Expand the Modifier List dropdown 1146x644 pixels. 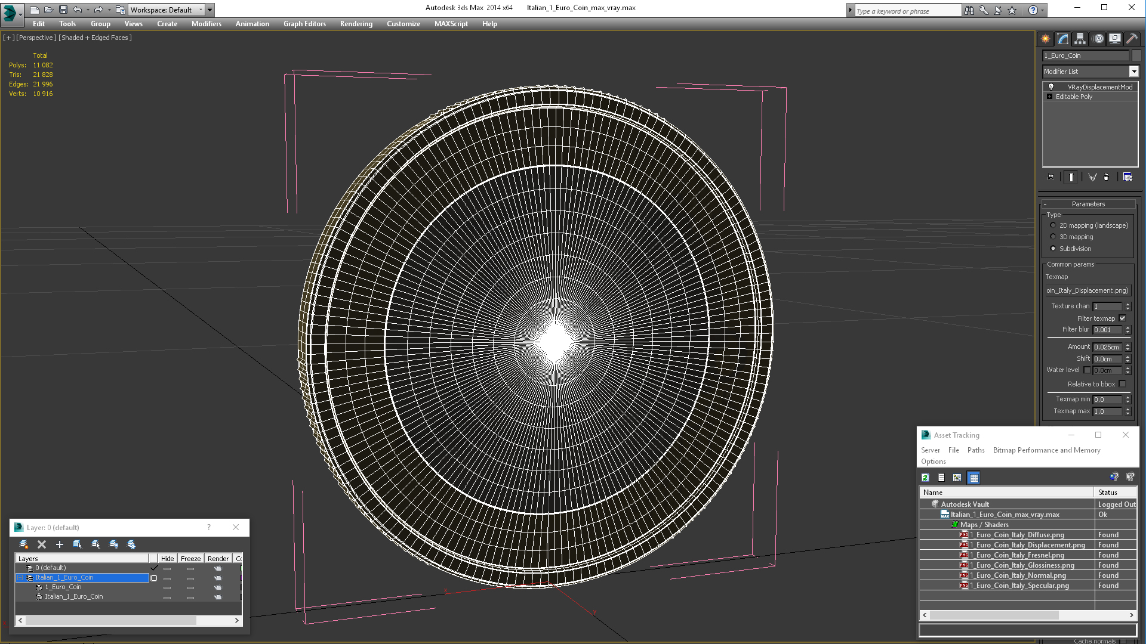1134,71
